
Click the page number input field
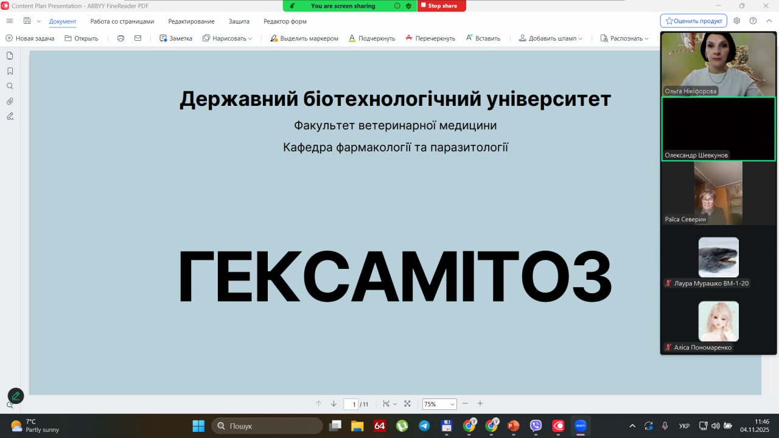tap(351, 404)
